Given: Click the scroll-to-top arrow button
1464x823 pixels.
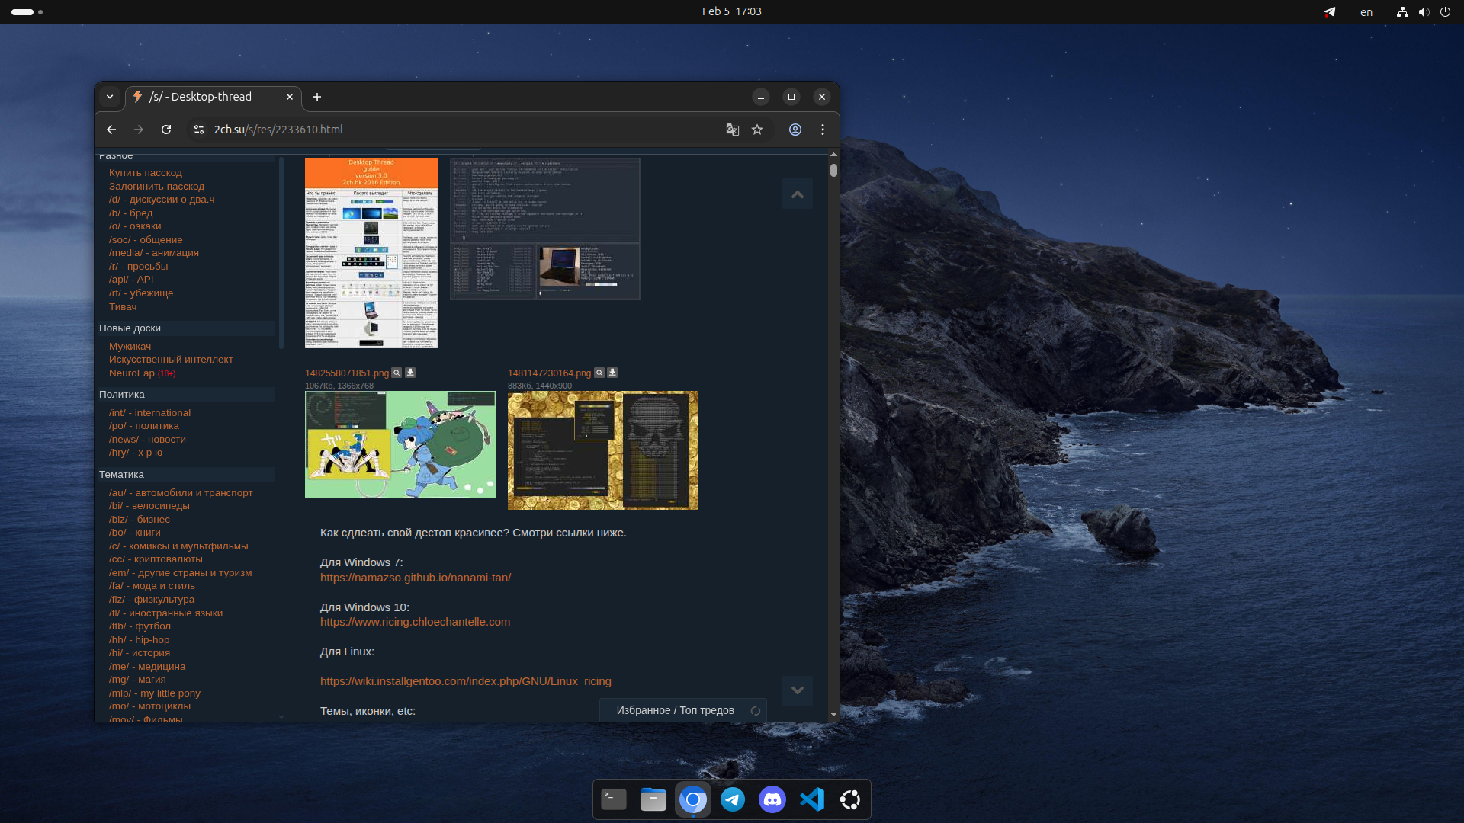Looking at the screenshot, I should [x=798, y=194].
